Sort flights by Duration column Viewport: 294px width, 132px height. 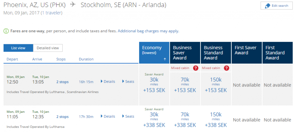(86, 59)
